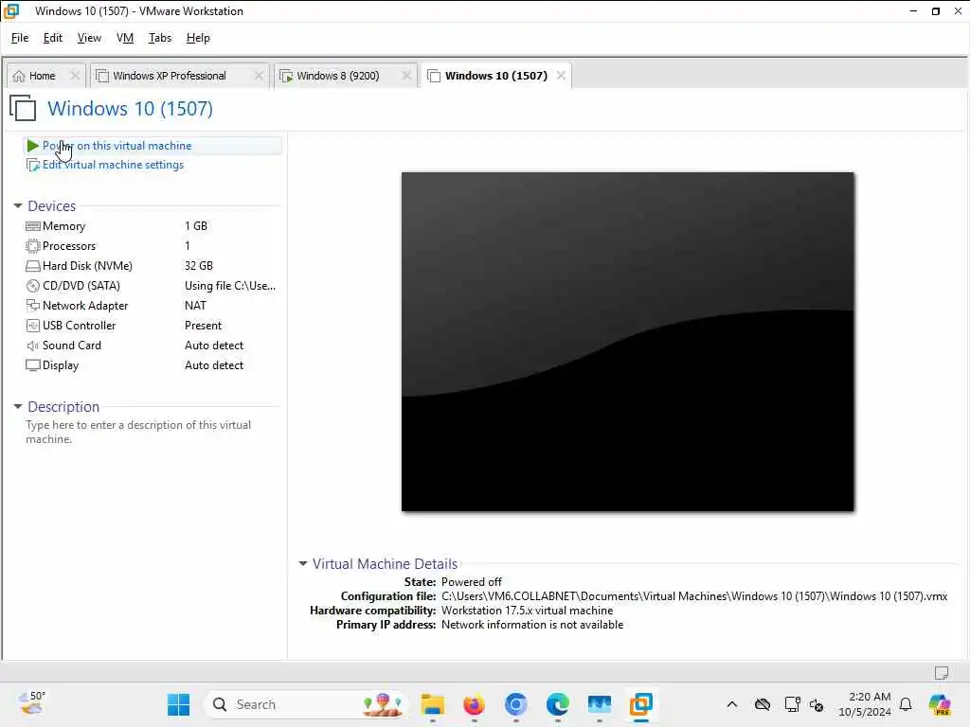Collapse the Devices section
970x727 pixels.
[18, 205]
